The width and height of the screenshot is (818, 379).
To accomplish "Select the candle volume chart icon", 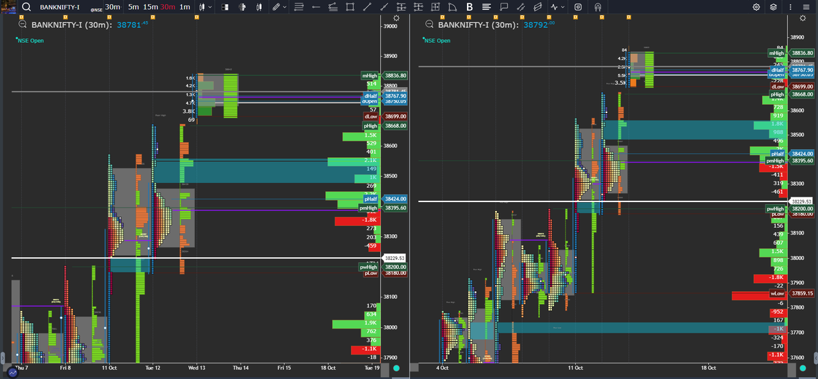I will click(x=258, y=7).
